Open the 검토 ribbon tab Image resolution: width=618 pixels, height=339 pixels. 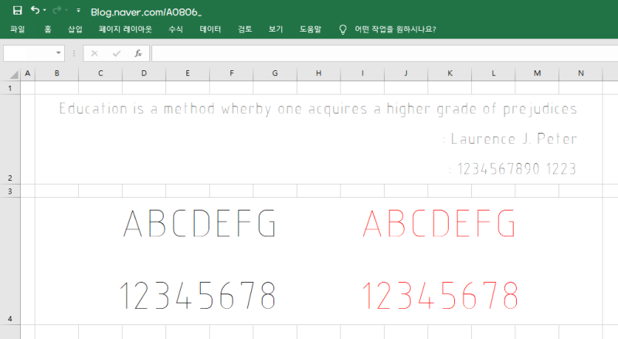(245, 29)
